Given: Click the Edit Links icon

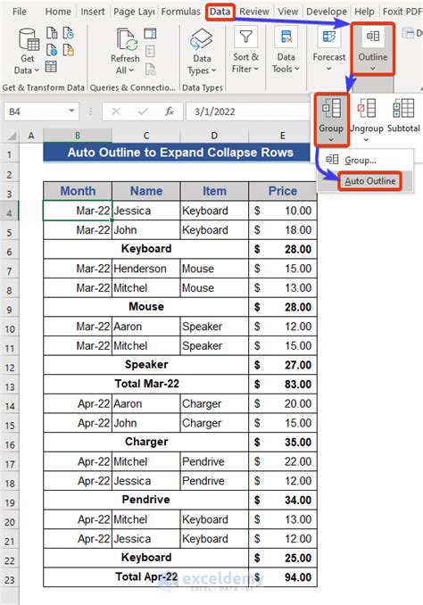Looking at the screenshot, I should tap(150, 70).
